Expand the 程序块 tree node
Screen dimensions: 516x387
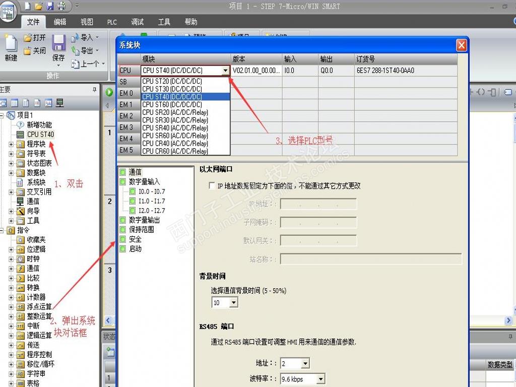click(x=11, y=144)
